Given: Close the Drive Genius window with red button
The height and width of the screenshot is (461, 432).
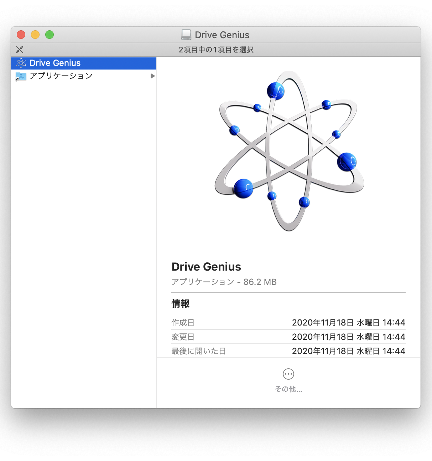Looking at the screenshot, I should (21, 35).
